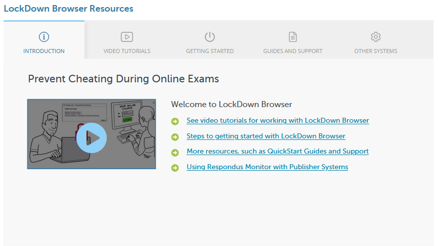Screen dimensions: 438x246
Task: Click green arrow beside QuickStart Guides link
Action: [175, 153]
